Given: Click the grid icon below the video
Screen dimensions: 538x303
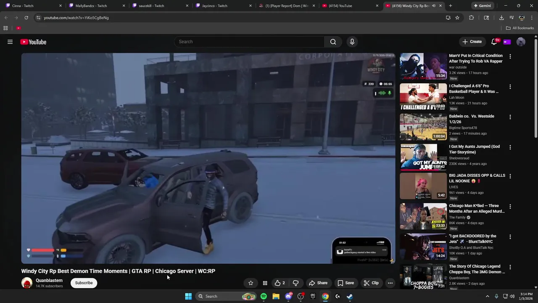Looking at the screenshot, I should click(x=265, y=283).
